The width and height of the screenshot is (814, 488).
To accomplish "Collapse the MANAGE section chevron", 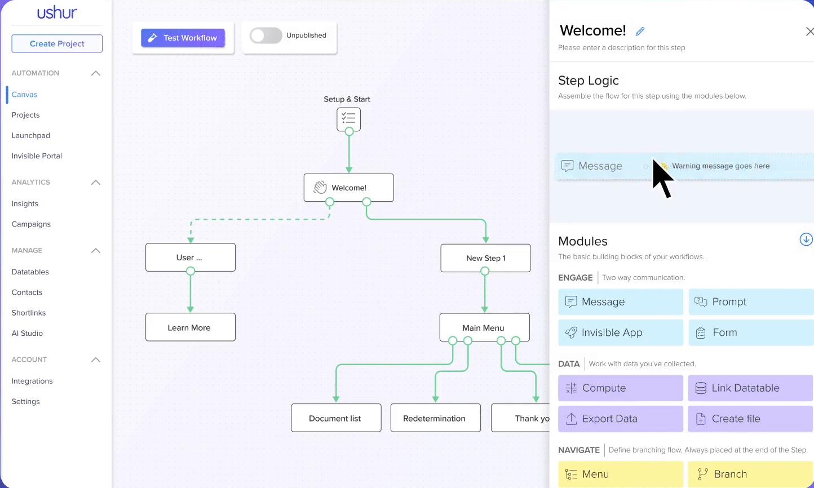I will click(96, 251).
